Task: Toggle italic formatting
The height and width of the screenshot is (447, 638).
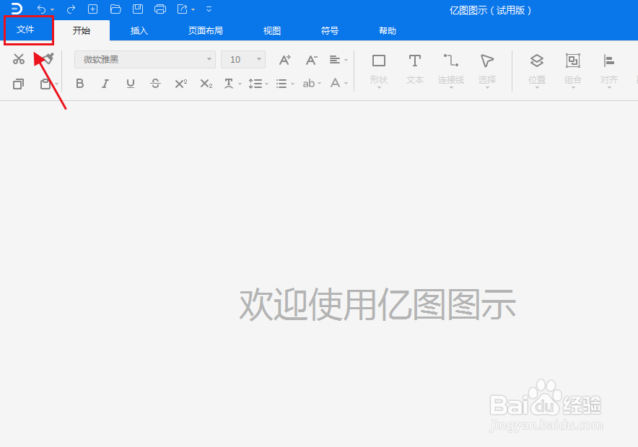Action: (105, 84)
